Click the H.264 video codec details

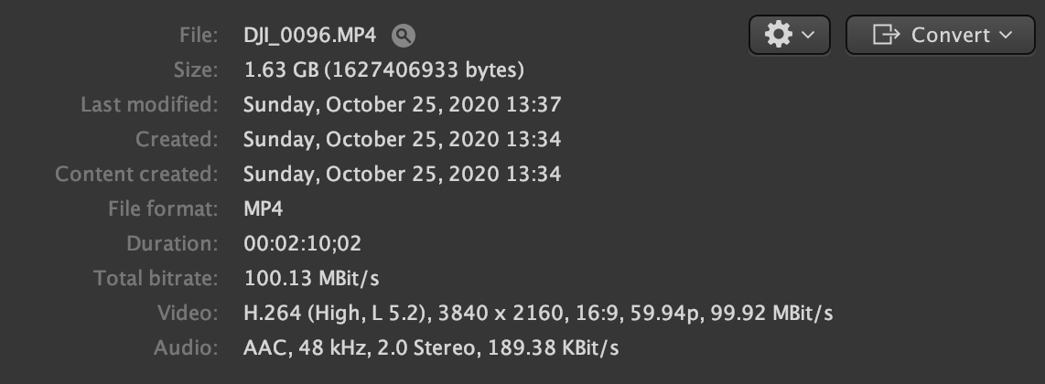coord(537,313)
